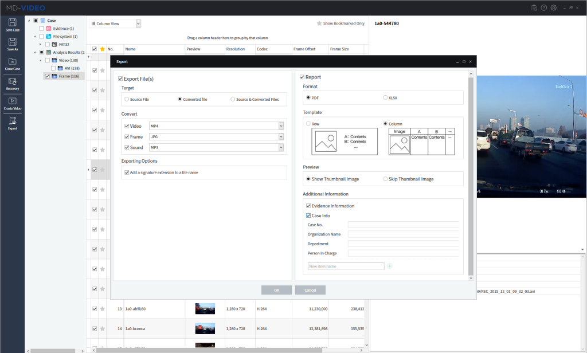Open the Video format dropdown showing MP4
Viewport: 587px width, 353px height.
click(280, 125)
